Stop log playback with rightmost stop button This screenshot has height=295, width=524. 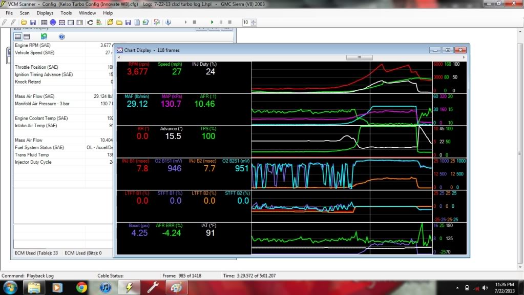point(229,23)
